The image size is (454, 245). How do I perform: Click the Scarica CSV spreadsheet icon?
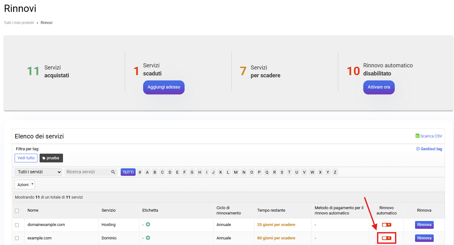[418, 136]
